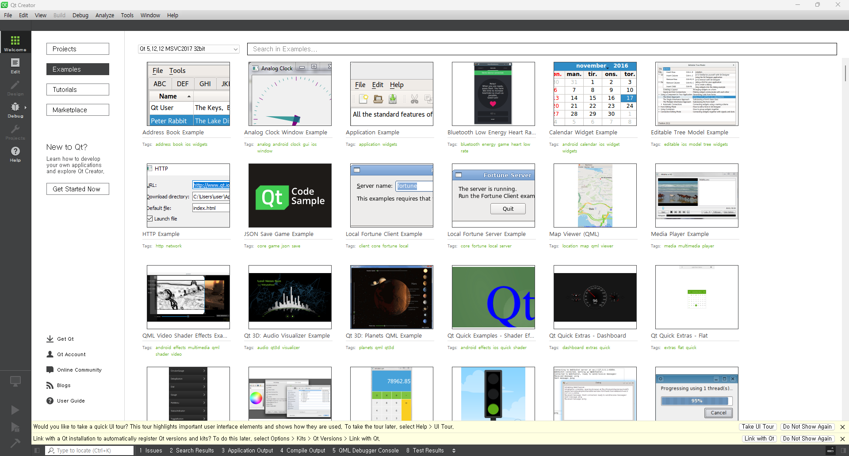This screenshot has height=456, width=849.
Task: Select the Tutorials welcome tab
Action: click(78, 90)
